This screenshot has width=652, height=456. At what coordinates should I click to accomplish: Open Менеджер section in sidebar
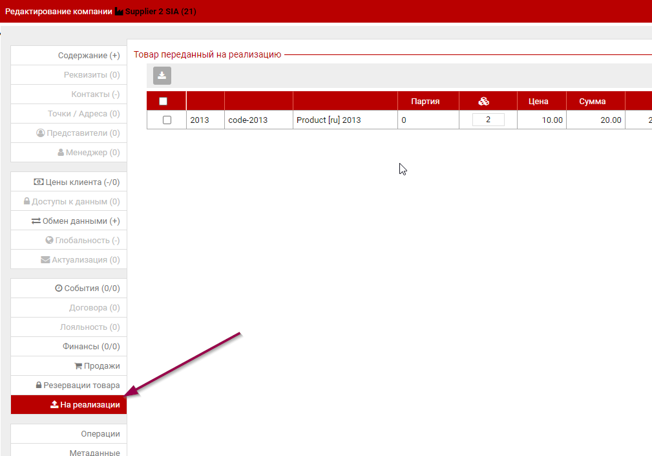pos(88,153)
